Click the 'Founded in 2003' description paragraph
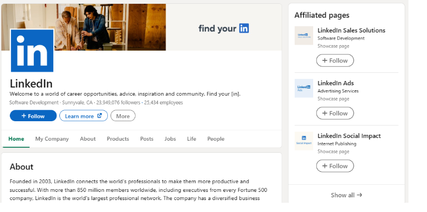The image size is (427, 212). coord(138,190)
